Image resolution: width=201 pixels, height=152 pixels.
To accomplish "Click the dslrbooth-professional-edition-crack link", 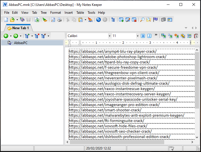I will (120, 137).
